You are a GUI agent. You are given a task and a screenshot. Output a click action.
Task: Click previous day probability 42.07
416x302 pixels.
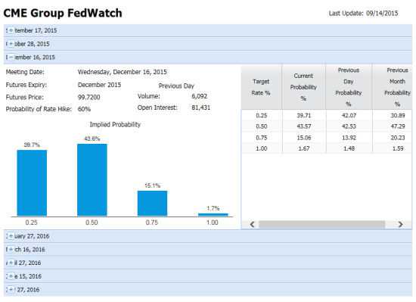[x=349, y=116]
